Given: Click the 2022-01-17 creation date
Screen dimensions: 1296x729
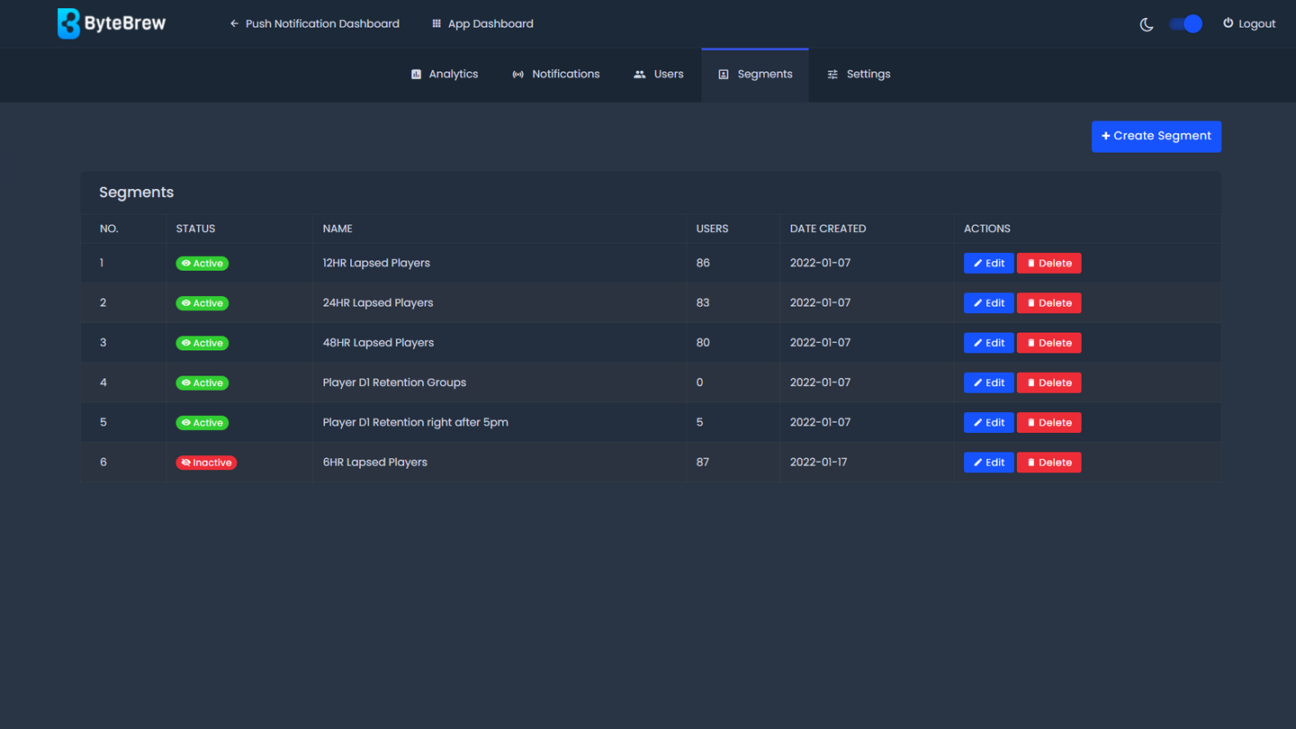Looking at the screenshot, I should (x=820, y=462).
